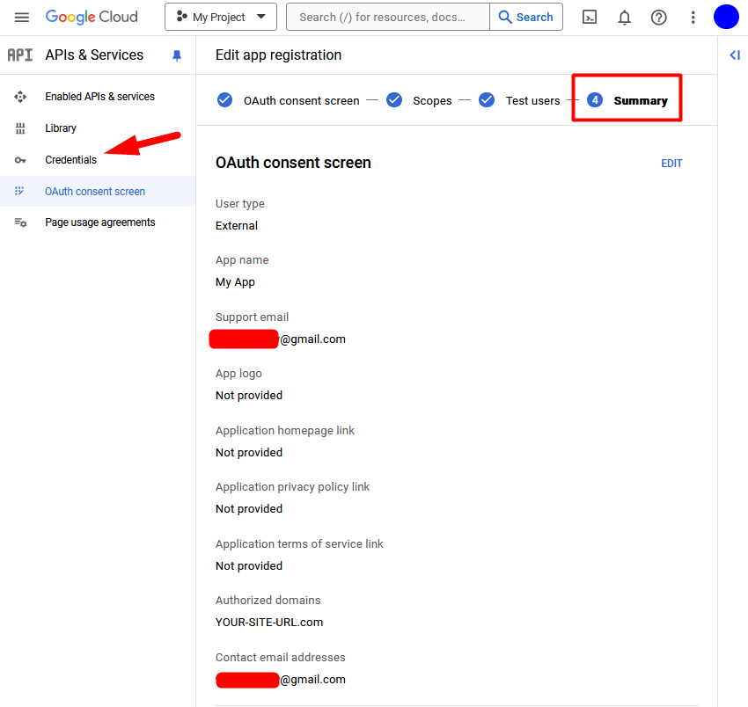
Task: Activate Cloud Shell terminal icon
Action: (590, 18)
